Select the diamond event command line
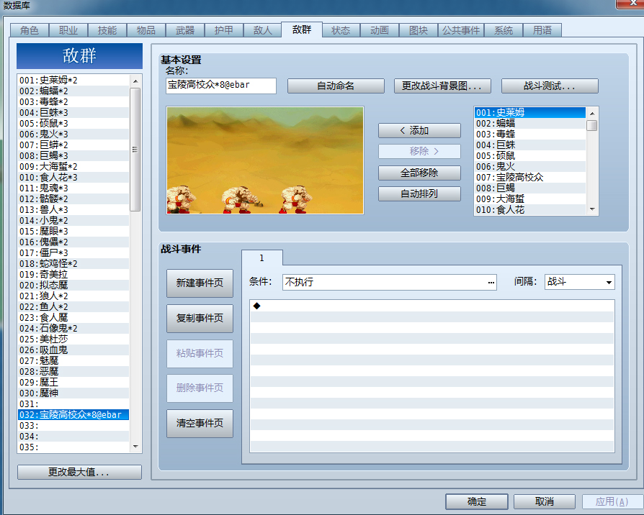 [432, 306]
